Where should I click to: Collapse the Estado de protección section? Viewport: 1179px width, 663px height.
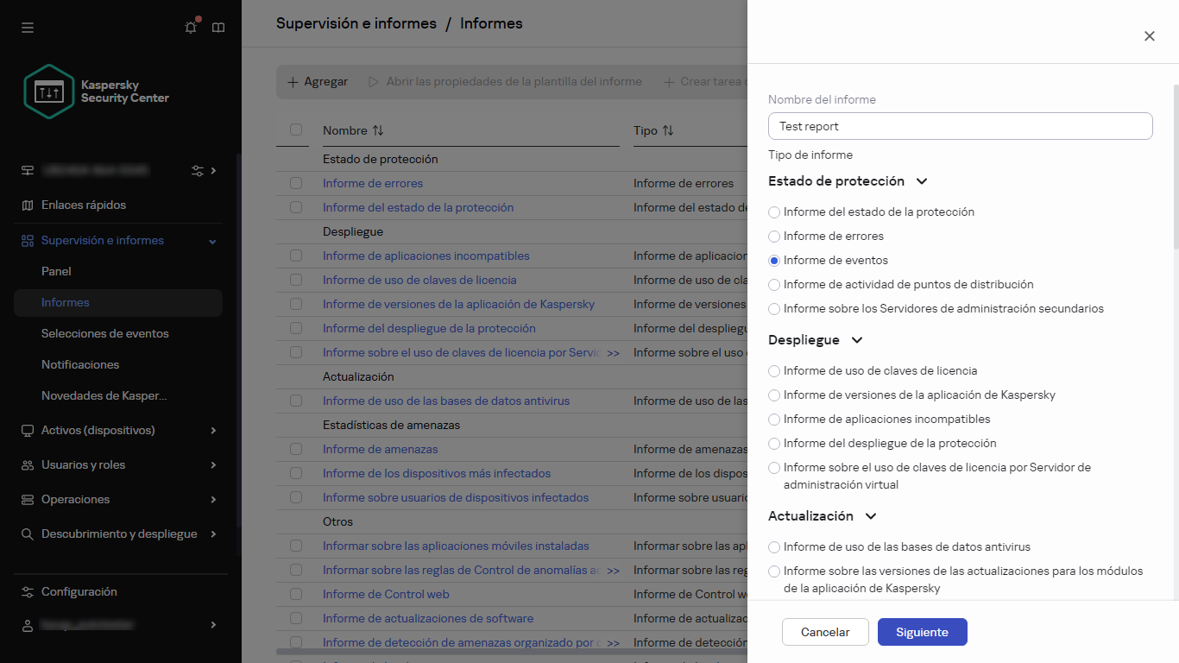pos(922,181)
